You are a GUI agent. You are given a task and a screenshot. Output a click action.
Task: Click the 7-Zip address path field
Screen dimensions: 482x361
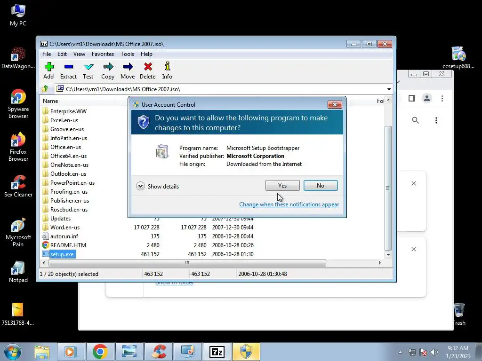(220, 89)
